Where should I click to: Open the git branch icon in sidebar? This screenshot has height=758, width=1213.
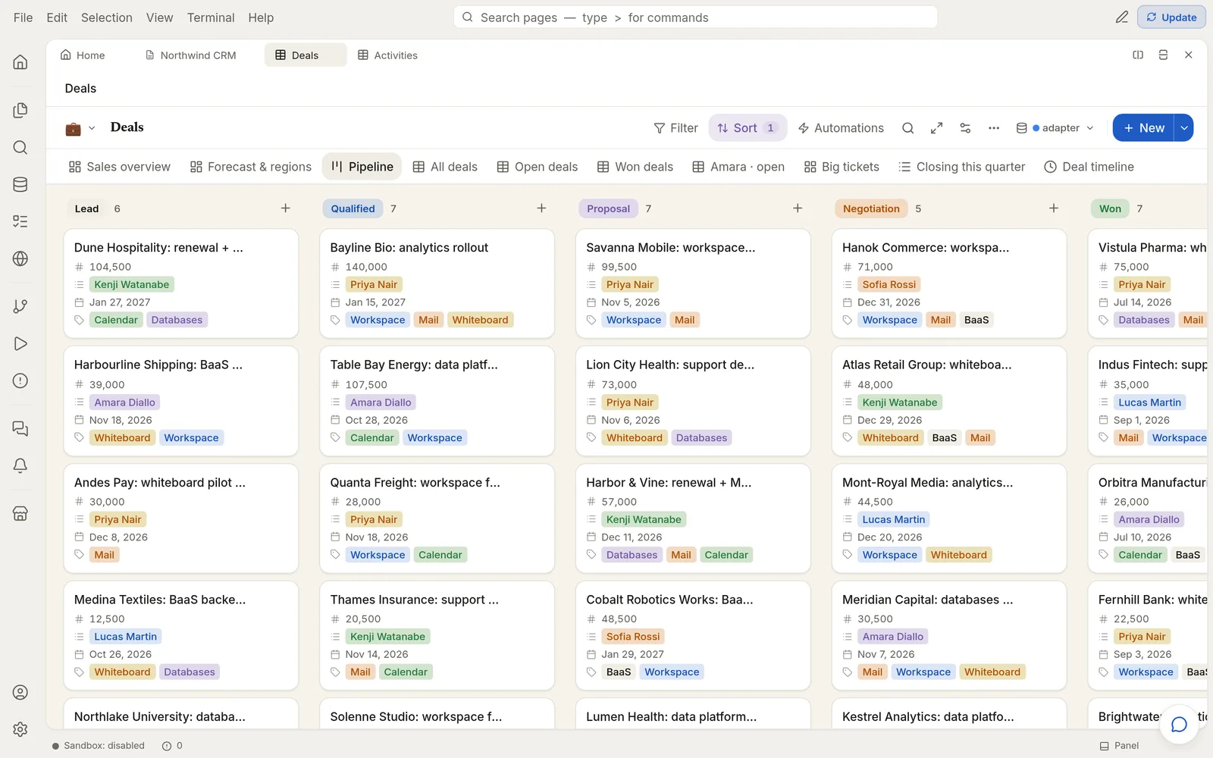tap(20, 306)
